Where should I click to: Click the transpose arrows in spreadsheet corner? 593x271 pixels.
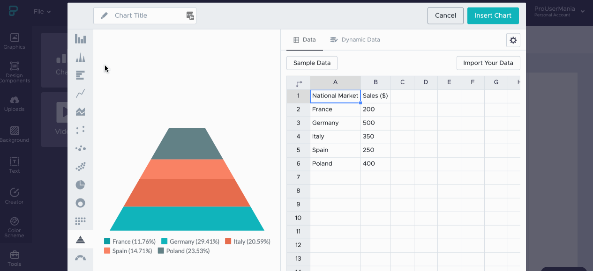tap(299, 83)
